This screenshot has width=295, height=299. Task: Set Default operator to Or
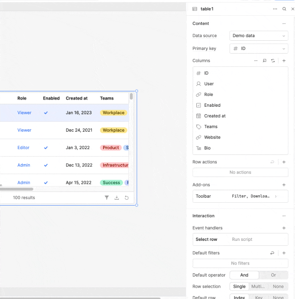coord(273,275)
